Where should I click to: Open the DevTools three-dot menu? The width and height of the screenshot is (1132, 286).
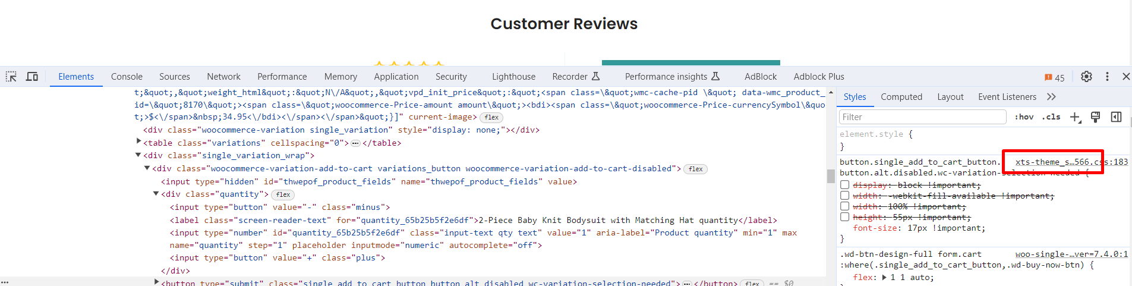pyautogui.click(x=1107, y=77)
